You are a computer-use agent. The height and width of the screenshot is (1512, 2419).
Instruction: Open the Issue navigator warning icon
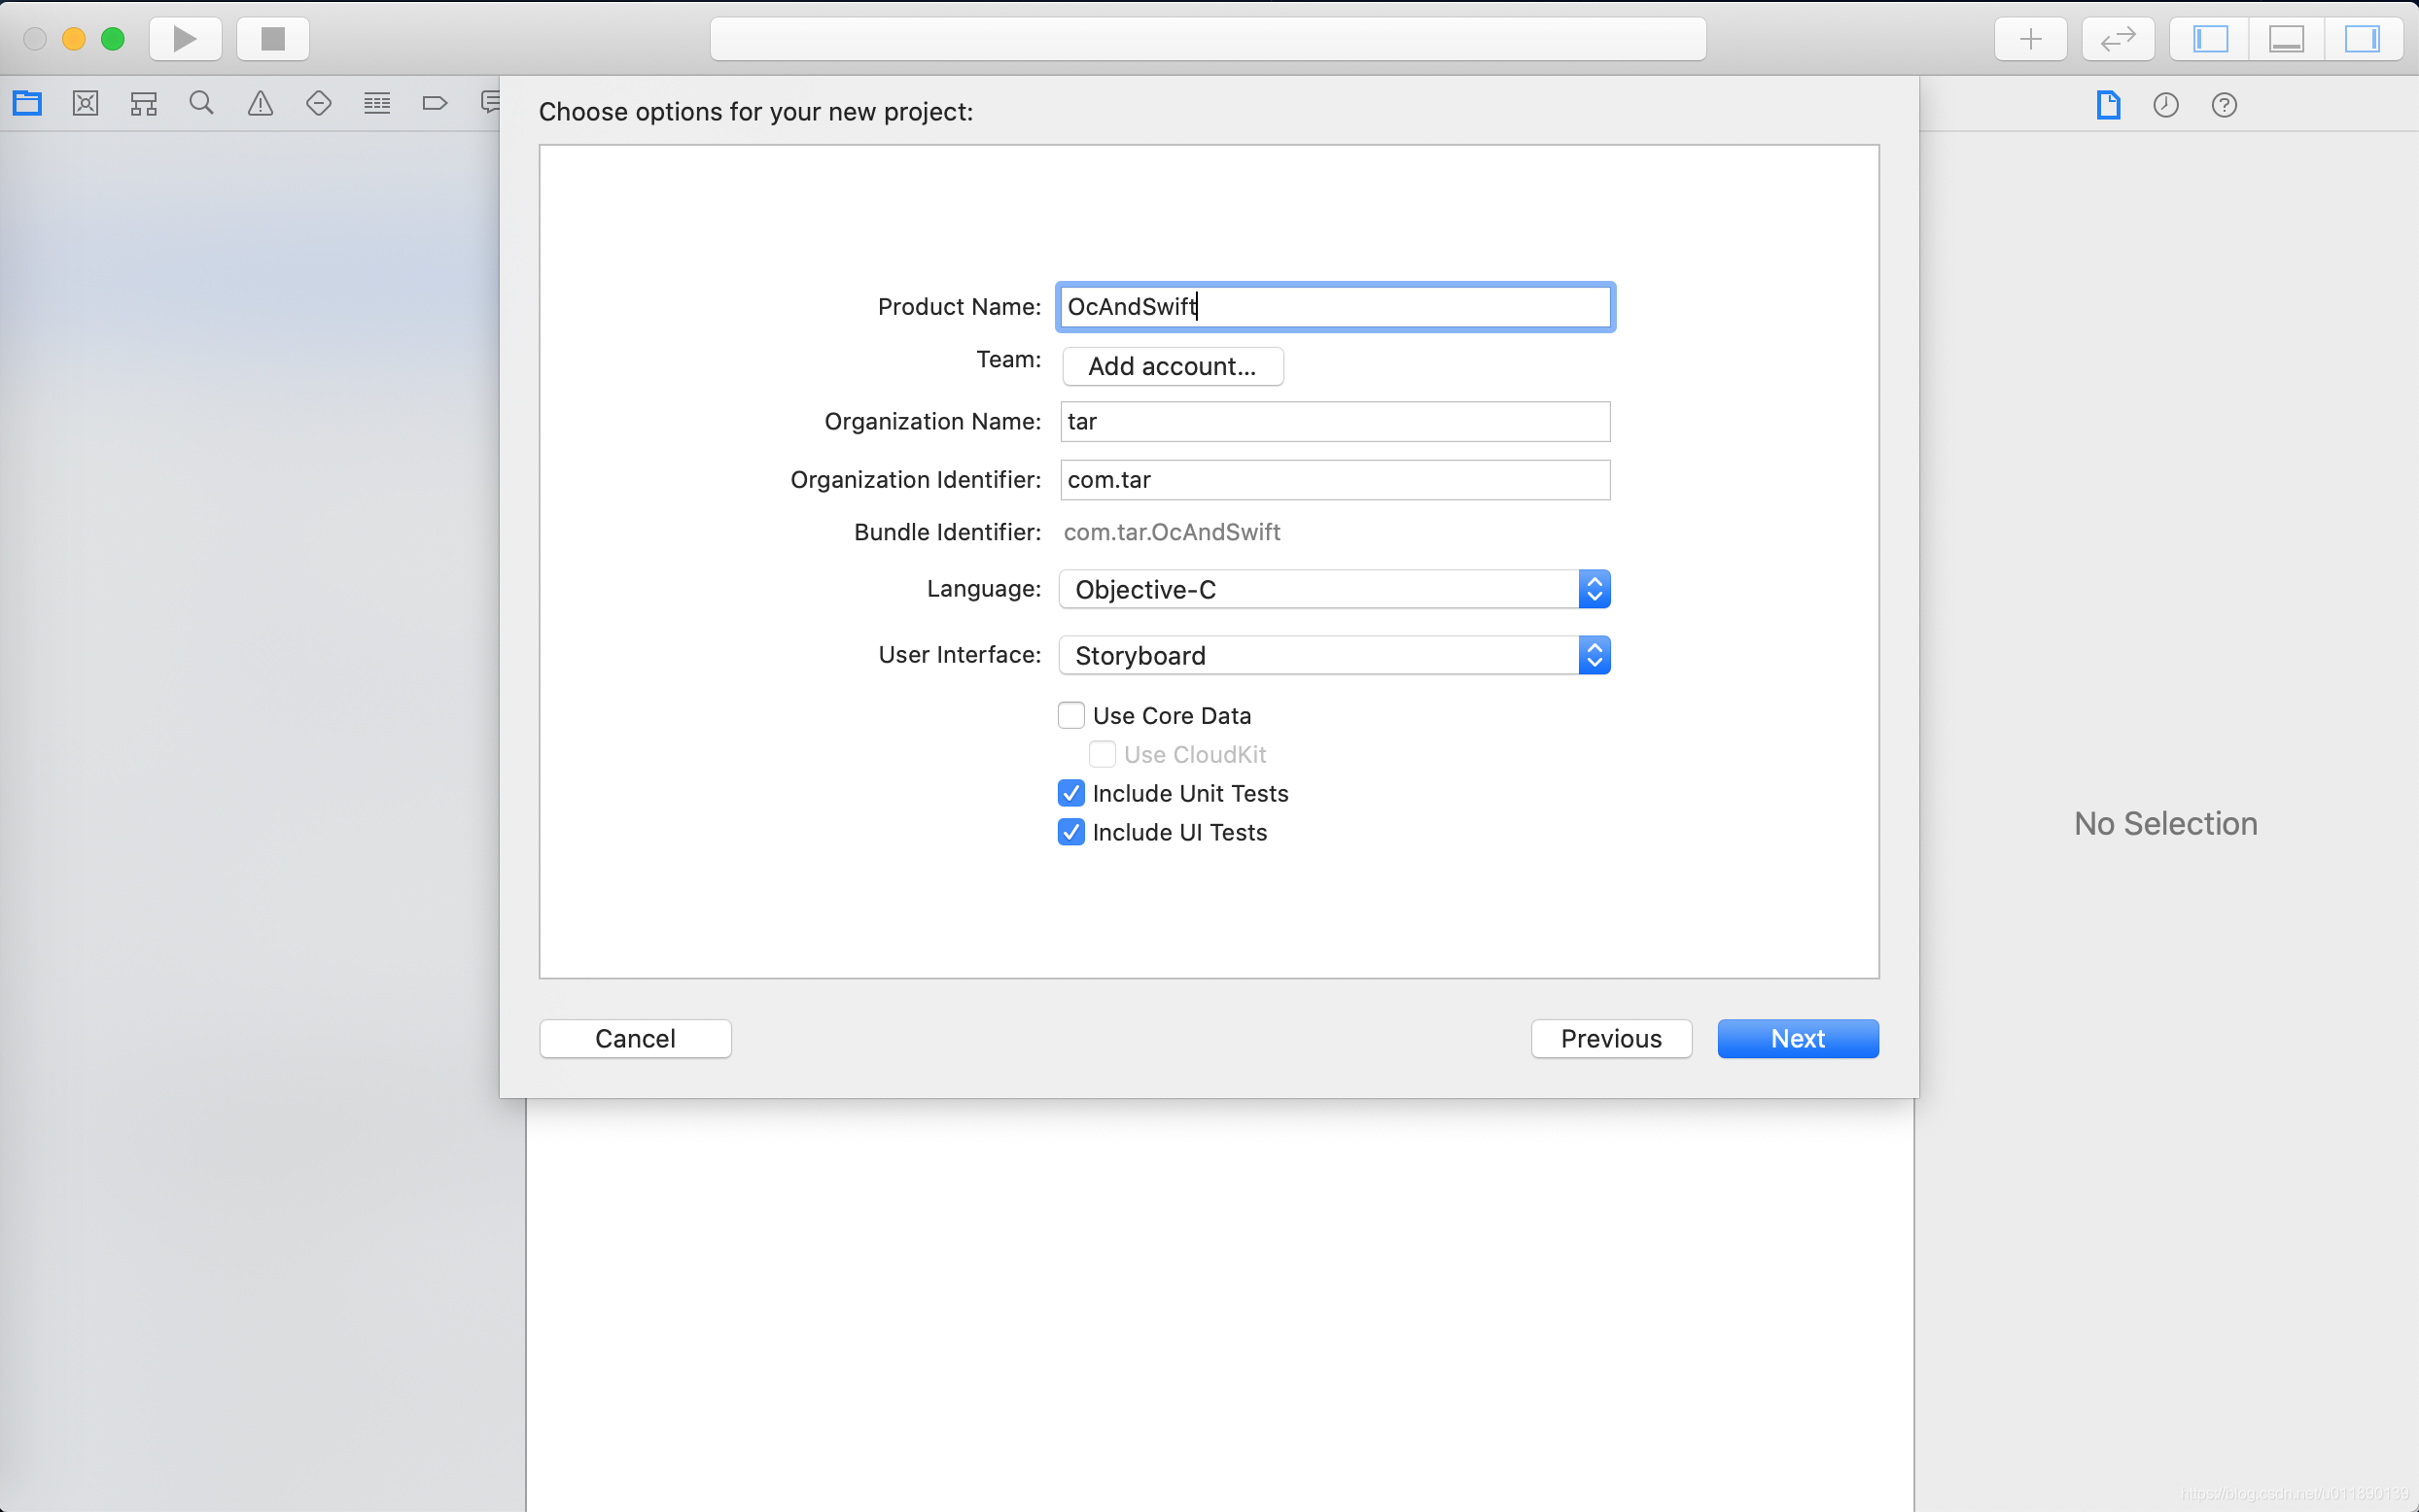tap(261, 103)
